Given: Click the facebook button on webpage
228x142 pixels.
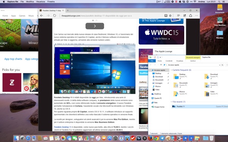Looking at the screenshot, I should [x=143, y=67].
